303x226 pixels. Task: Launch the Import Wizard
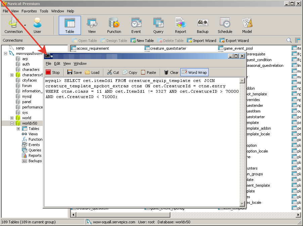pyautogui.click(x=202, y=41)
